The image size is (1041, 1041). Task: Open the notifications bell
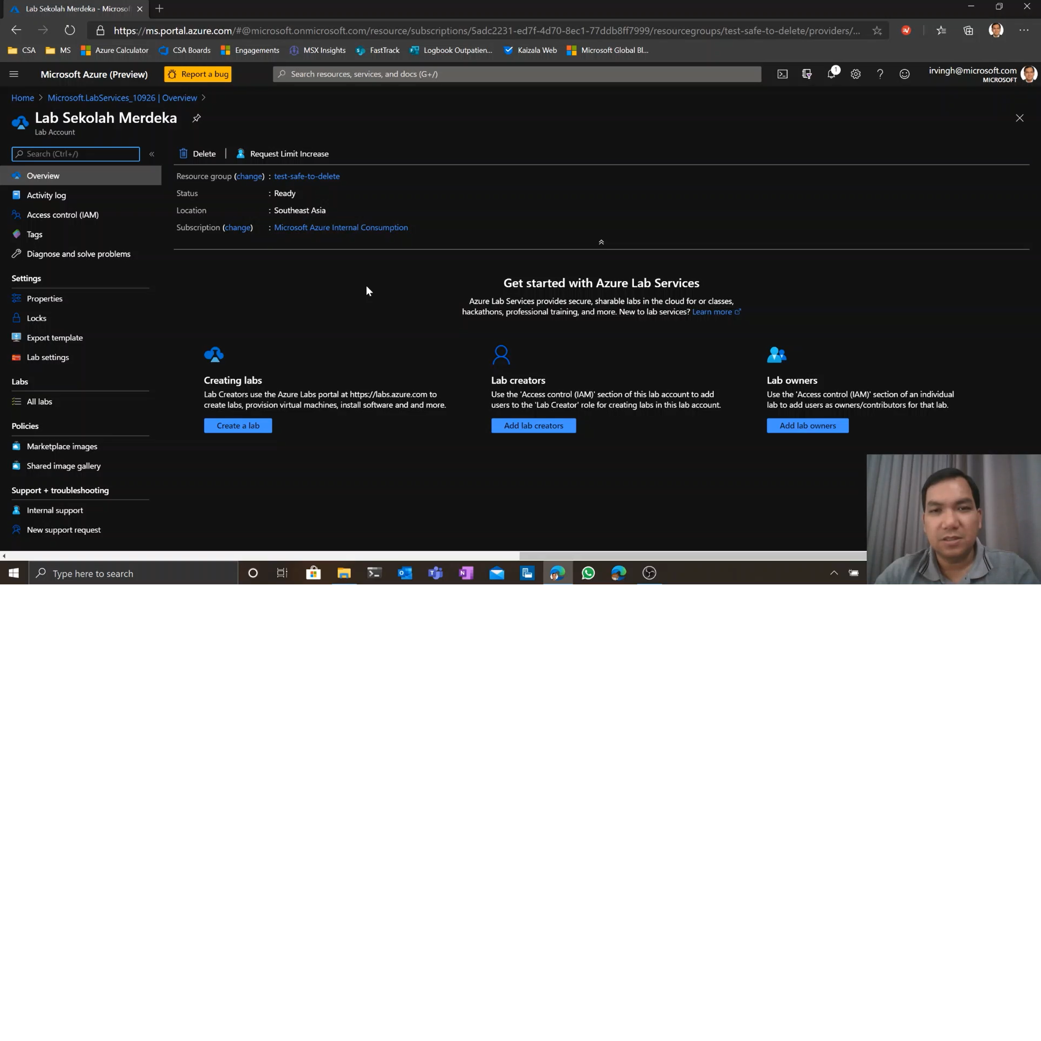pyautogui.click(x=831, y=74)
